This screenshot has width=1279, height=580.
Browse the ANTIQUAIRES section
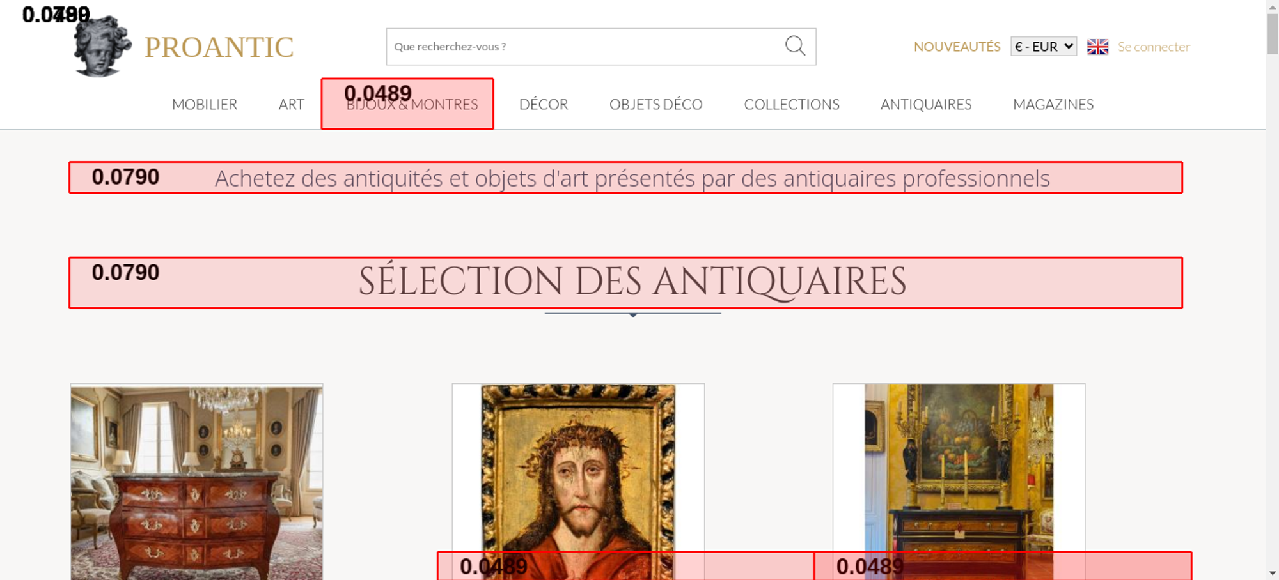(925, 104)
